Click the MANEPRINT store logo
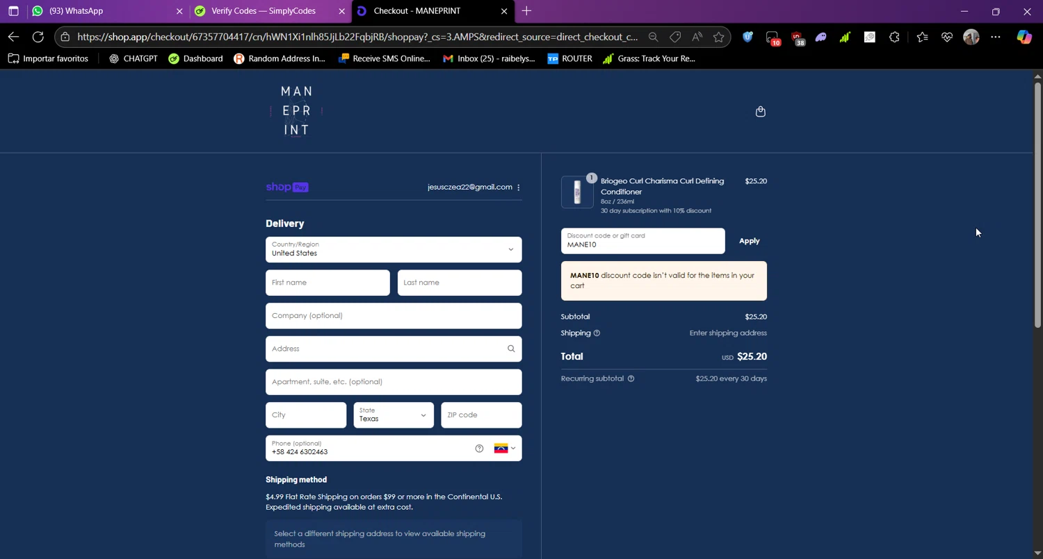This screenshot has width=1043, height=559. 296,111
